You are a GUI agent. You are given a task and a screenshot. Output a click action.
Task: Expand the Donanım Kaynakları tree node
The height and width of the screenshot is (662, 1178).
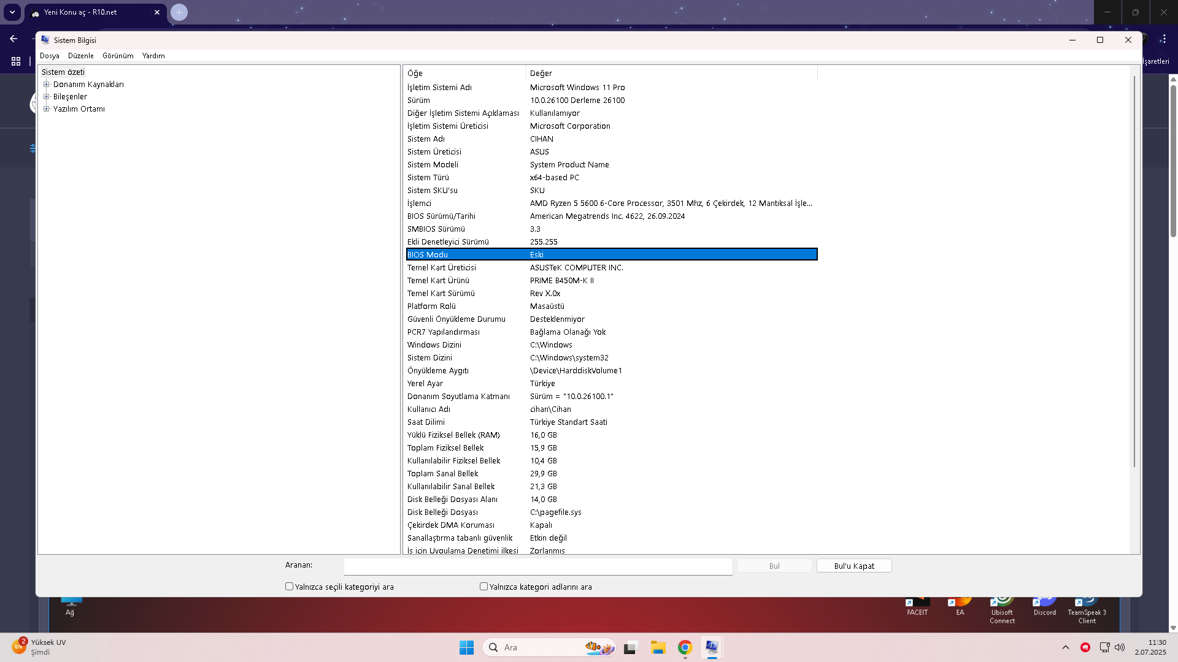(x=46, y=85)
